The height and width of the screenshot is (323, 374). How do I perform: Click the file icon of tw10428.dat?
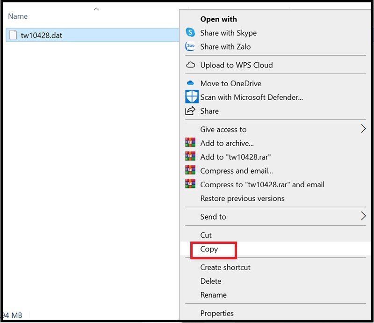tap(13, 35)
